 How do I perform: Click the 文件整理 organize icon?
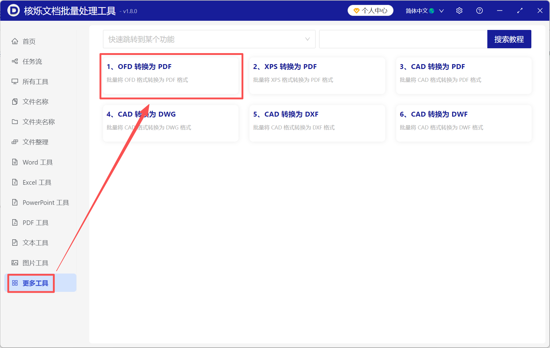click(15, 142)
